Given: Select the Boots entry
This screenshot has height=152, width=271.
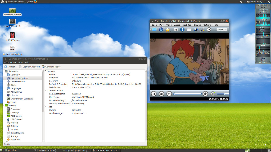Looking at the screenshot, I should [x=13, y=85].
